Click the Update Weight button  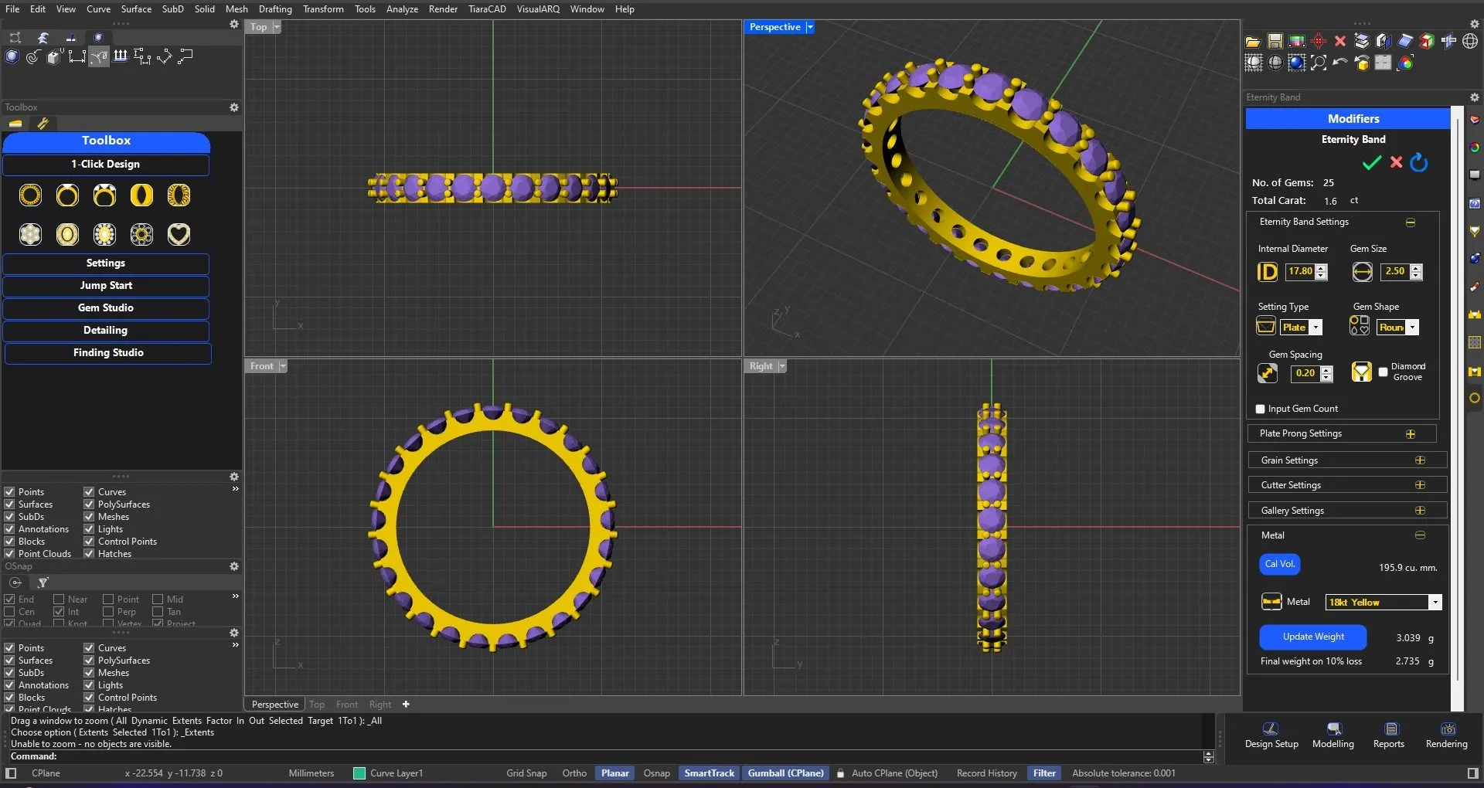[x=1313, y=637]
